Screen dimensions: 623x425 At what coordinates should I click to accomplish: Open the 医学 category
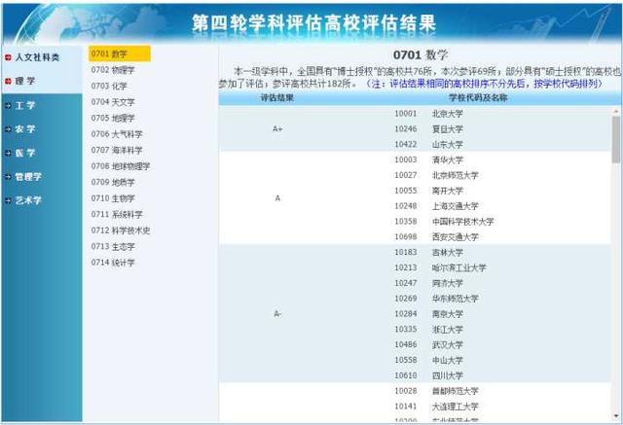[25, 153]
